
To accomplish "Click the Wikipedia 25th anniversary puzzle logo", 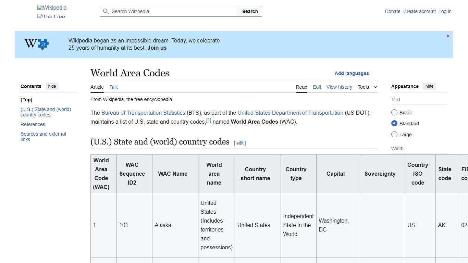I will pos(36,44).
